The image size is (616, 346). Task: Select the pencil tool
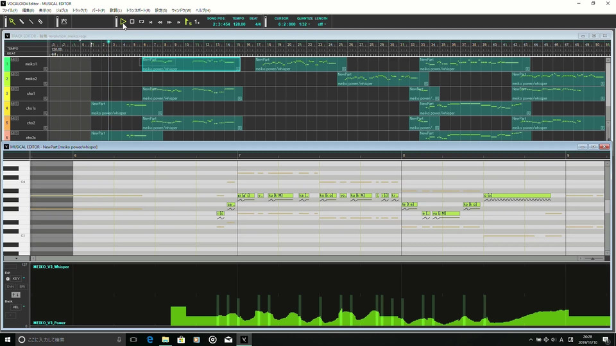(x=22, y=22)
